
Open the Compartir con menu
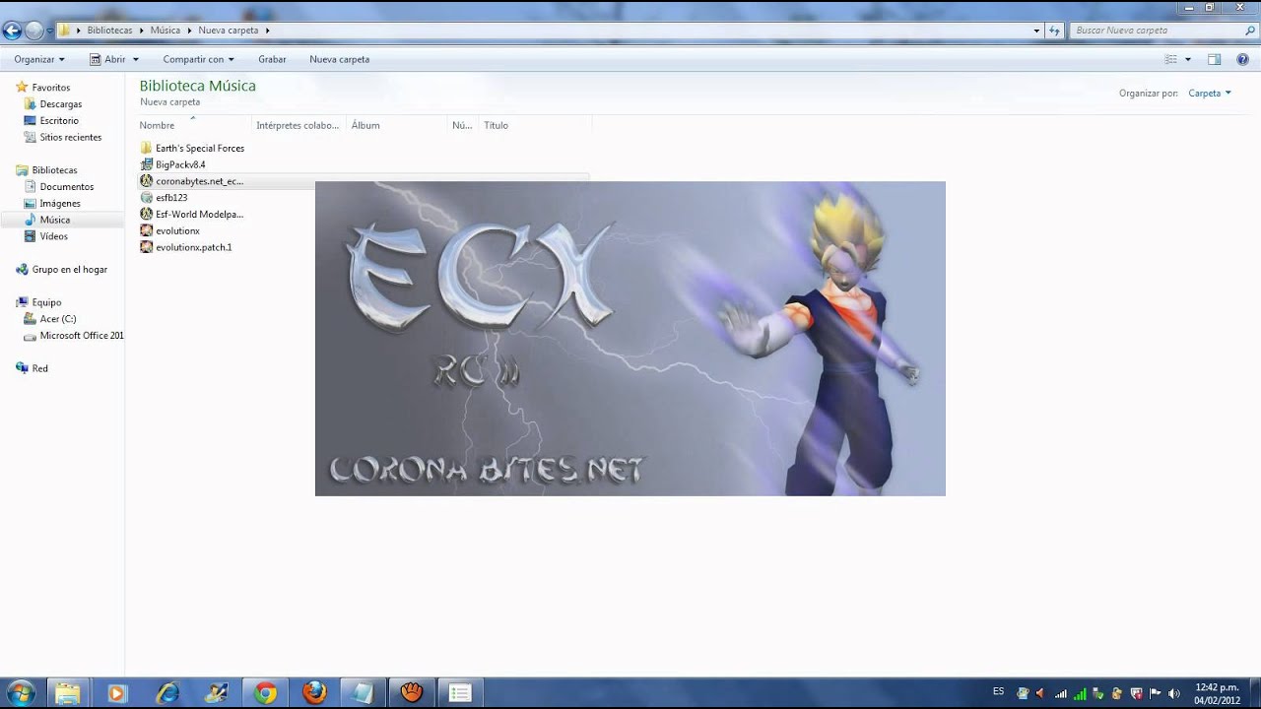click(x=198, y=59)
